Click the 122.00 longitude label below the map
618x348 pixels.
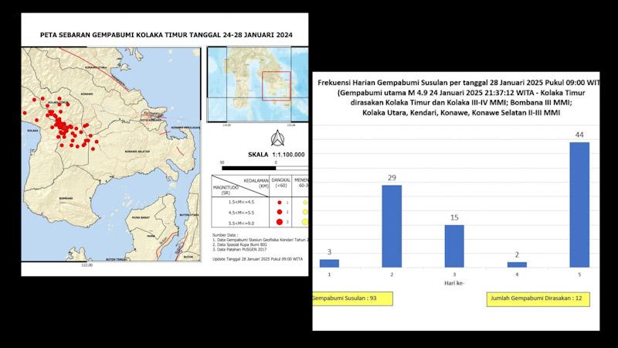87,265
